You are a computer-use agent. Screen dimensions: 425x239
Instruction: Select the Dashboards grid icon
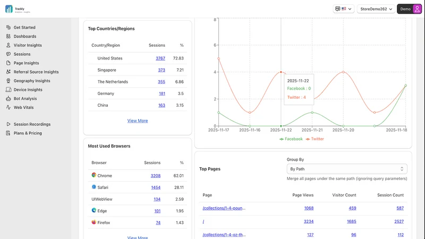[x=8, y=36]
